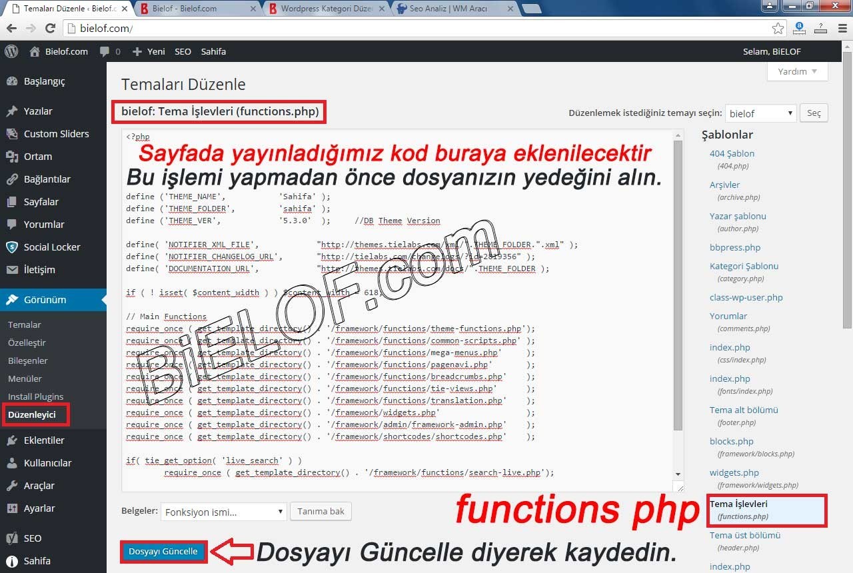
Task: Click the Sayfalar pages icon in sidebar
Action: (x=12, y=202)
